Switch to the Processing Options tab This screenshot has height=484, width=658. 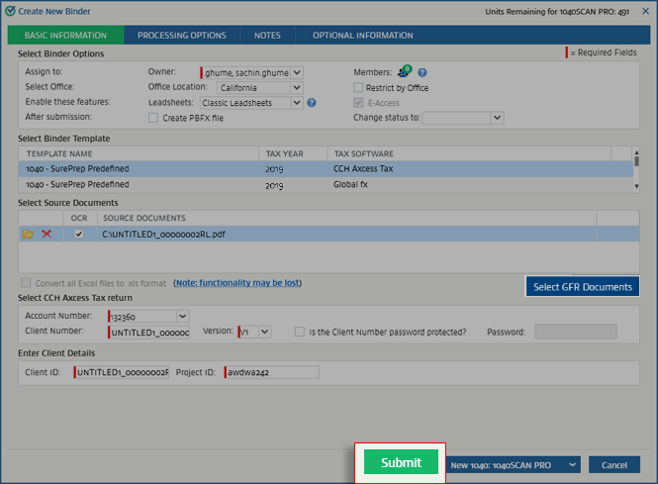point(181,36)
